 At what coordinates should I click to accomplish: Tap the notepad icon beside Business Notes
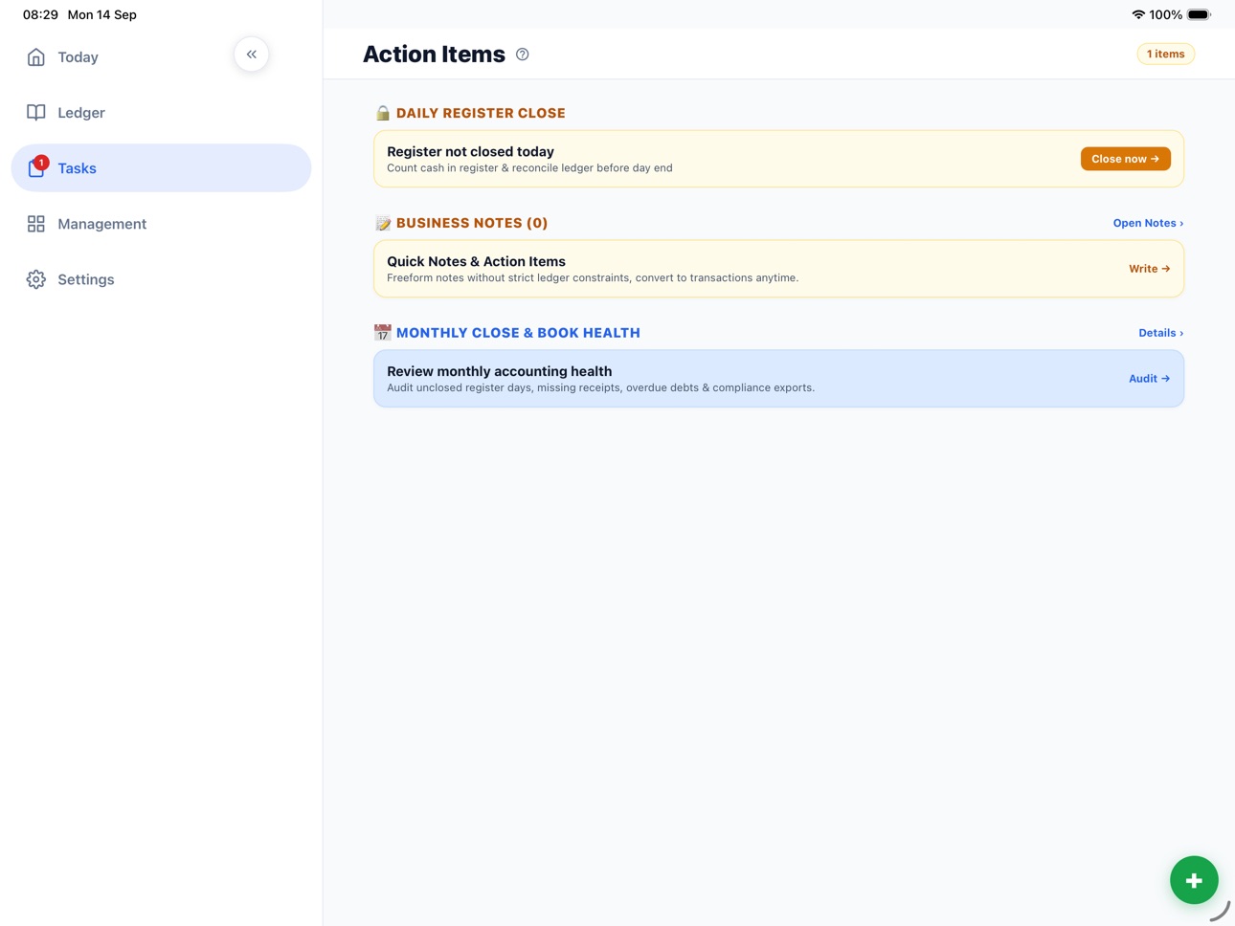(x=383, y=223)
